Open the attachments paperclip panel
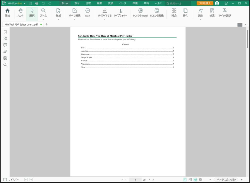This screenshot has width=250, height=183. click(x=5, y=52)
